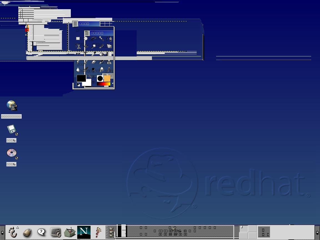
Task: Click the red foot question mark launcher
Action: 99,232
